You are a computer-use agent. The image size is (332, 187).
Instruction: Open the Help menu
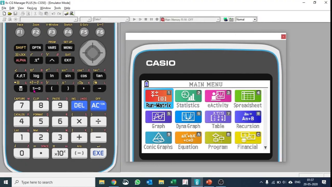[67, 8]
